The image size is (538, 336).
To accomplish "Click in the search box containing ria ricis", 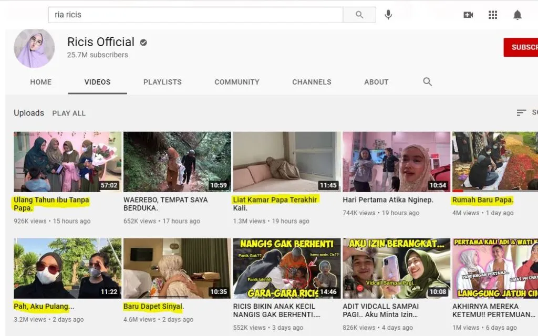I will pyautogui.click(x=195, y=15).
